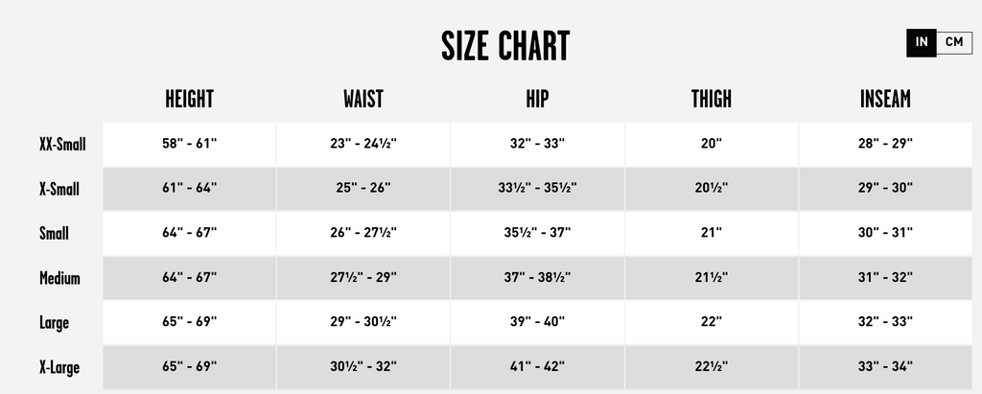
Task: Click Small inseam value 30" - 31"
Action: [886, 233]
